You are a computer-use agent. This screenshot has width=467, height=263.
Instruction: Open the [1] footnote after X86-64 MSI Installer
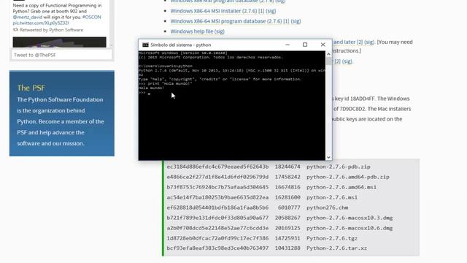261,11
